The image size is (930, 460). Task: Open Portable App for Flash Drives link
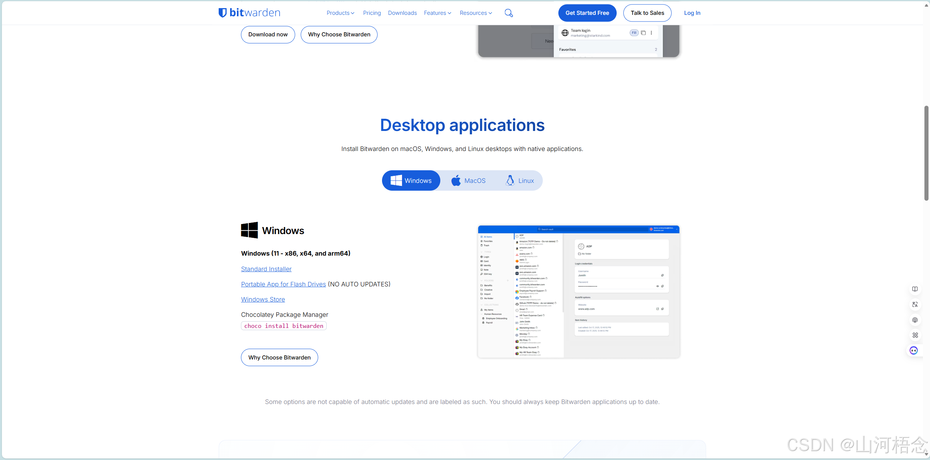click(x=283, y=284)
